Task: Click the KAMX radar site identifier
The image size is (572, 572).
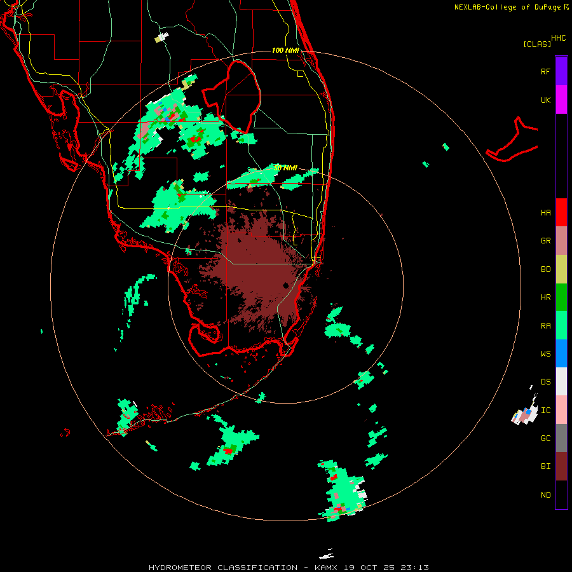Action: coord(327,568)
